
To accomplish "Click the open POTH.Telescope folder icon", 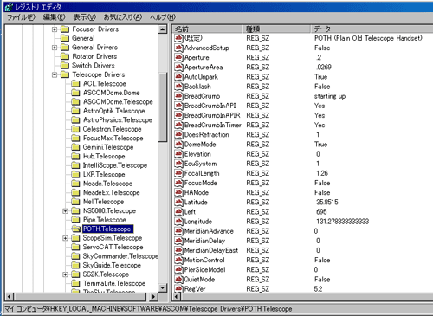I will pyautogui.click(x=76, y=229).
